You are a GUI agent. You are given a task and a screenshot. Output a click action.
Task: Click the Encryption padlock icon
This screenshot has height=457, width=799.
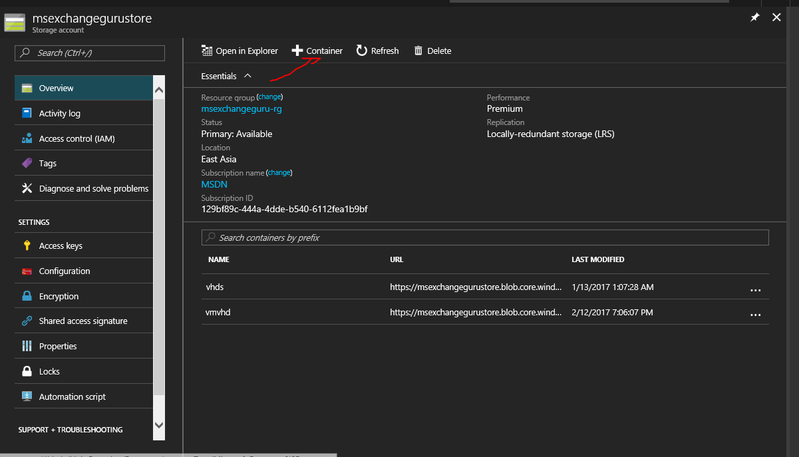(27, 296)
